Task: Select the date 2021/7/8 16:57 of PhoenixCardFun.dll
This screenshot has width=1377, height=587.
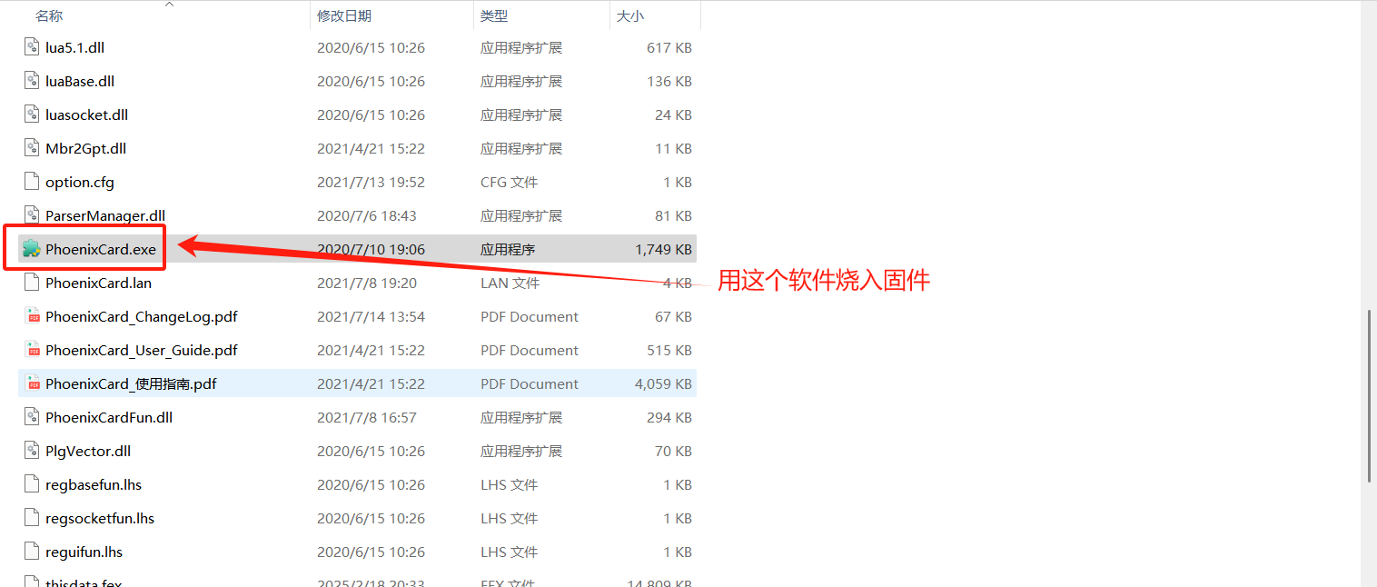Action: tap(367, 417)
